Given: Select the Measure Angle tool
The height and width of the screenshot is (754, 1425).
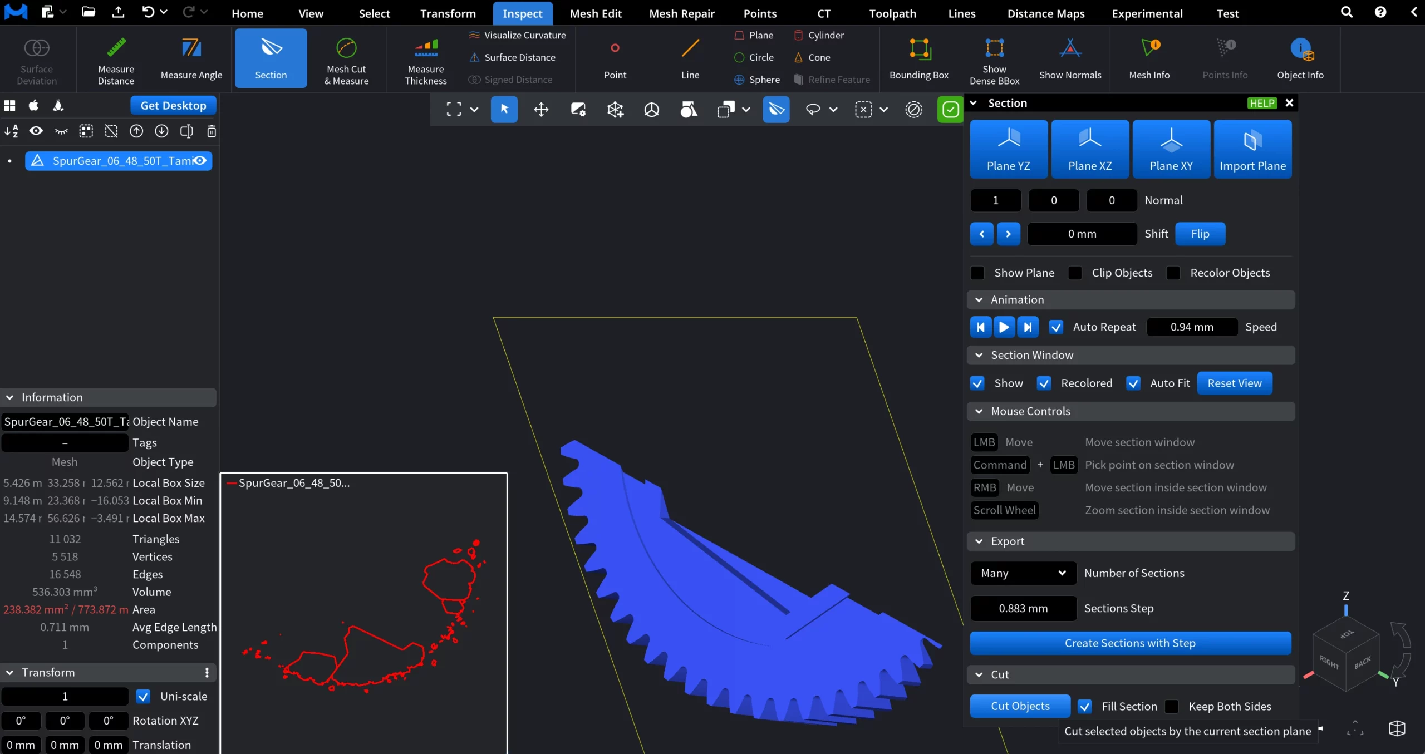Looking at the screenshot, I should (x=191, y=58).
